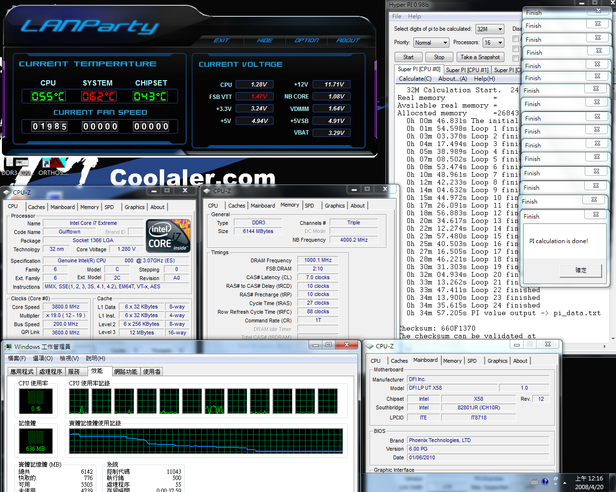
Task: Open Graphics tab in CPU-Z Memory window
Action: pyautogui.click(x=335, y=206)
